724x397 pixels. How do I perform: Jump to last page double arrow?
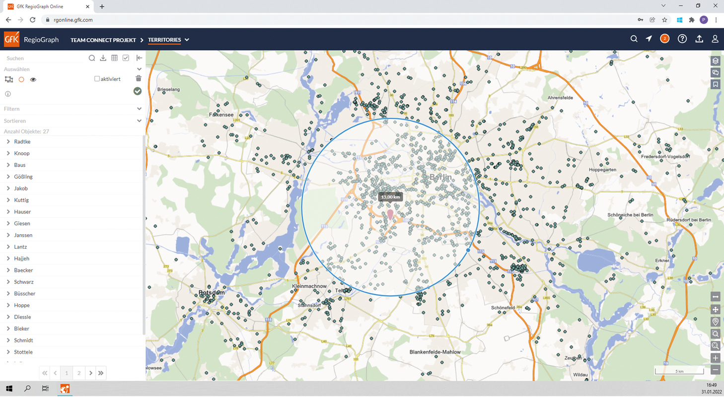101,373
